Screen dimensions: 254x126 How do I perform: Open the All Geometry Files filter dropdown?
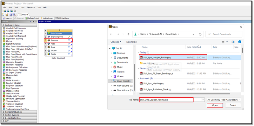(224, 100)
